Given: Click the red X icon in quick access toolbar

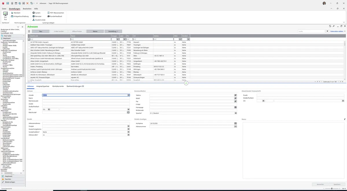Looking at the screenshot, I should [x=27, y=3].
